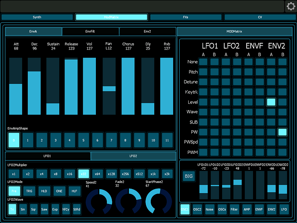297x223 pixels.
Task: Switch to the FXs tab
Action: point(186,17)
